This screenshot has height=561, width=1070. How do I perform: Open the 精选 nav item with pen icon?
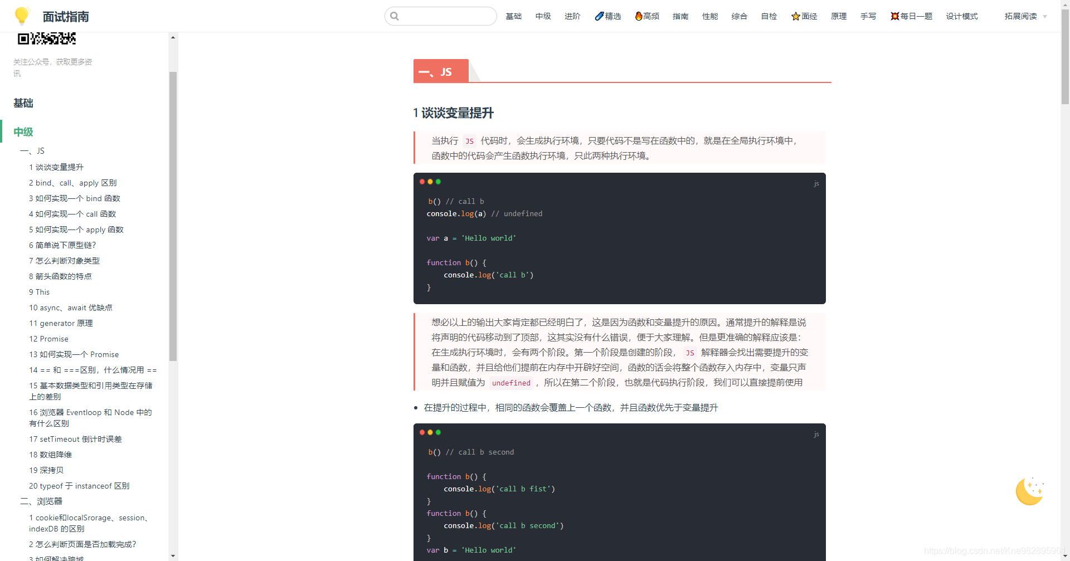[x=607, y=16]
